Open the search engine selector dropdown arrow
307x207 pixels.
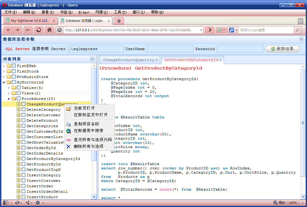[x=236, y=30]
